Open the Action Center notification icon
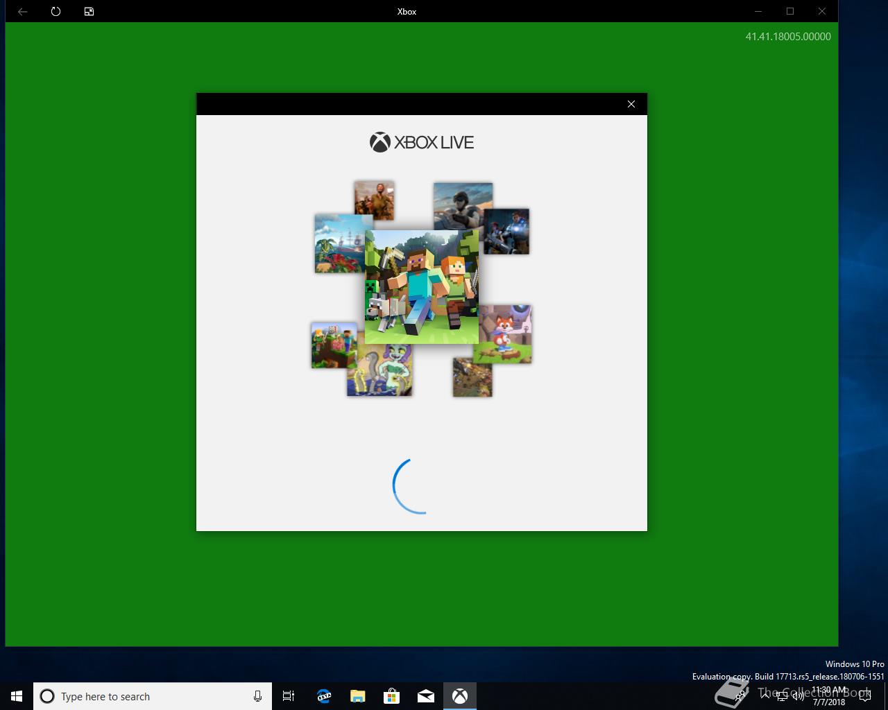Image resolution: width=888 pixels, height=710 pixels. point(865,696)
